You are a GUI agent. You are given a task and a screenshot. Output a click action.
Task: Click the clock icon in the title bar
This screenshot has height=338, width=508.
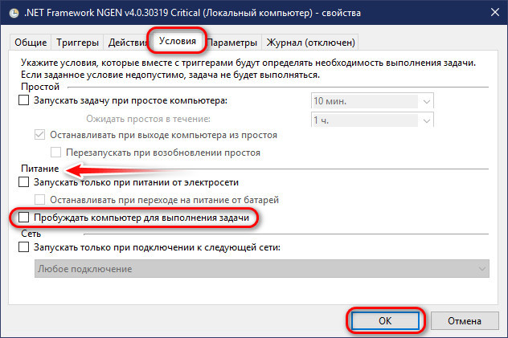tap(14, 13)
